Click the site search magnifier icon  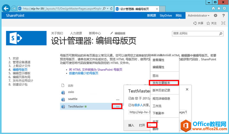(x=221, y=34)
